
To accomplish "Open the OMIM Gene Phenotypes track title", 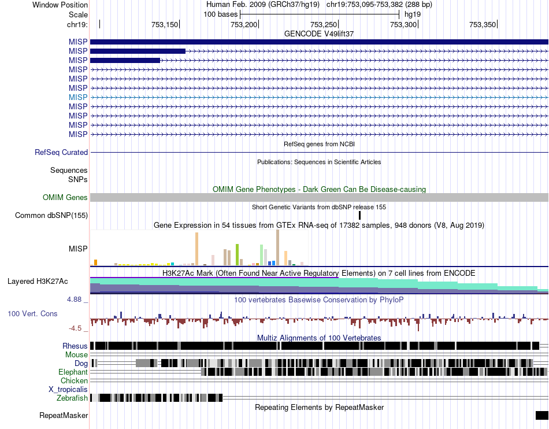I will (319, 189).
